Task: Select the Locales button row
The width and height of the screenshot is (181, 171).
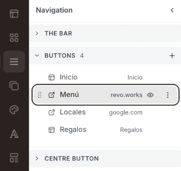Action: coord(105,112)
